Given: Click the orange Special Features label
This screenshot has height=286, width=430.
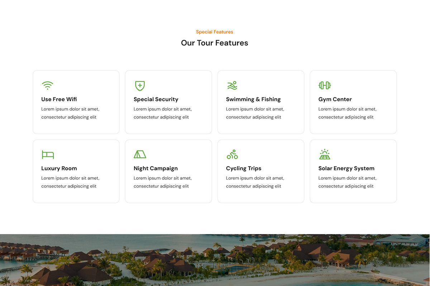Looking at the screenshot, I should pyautogui.click(x=215, y=32).
